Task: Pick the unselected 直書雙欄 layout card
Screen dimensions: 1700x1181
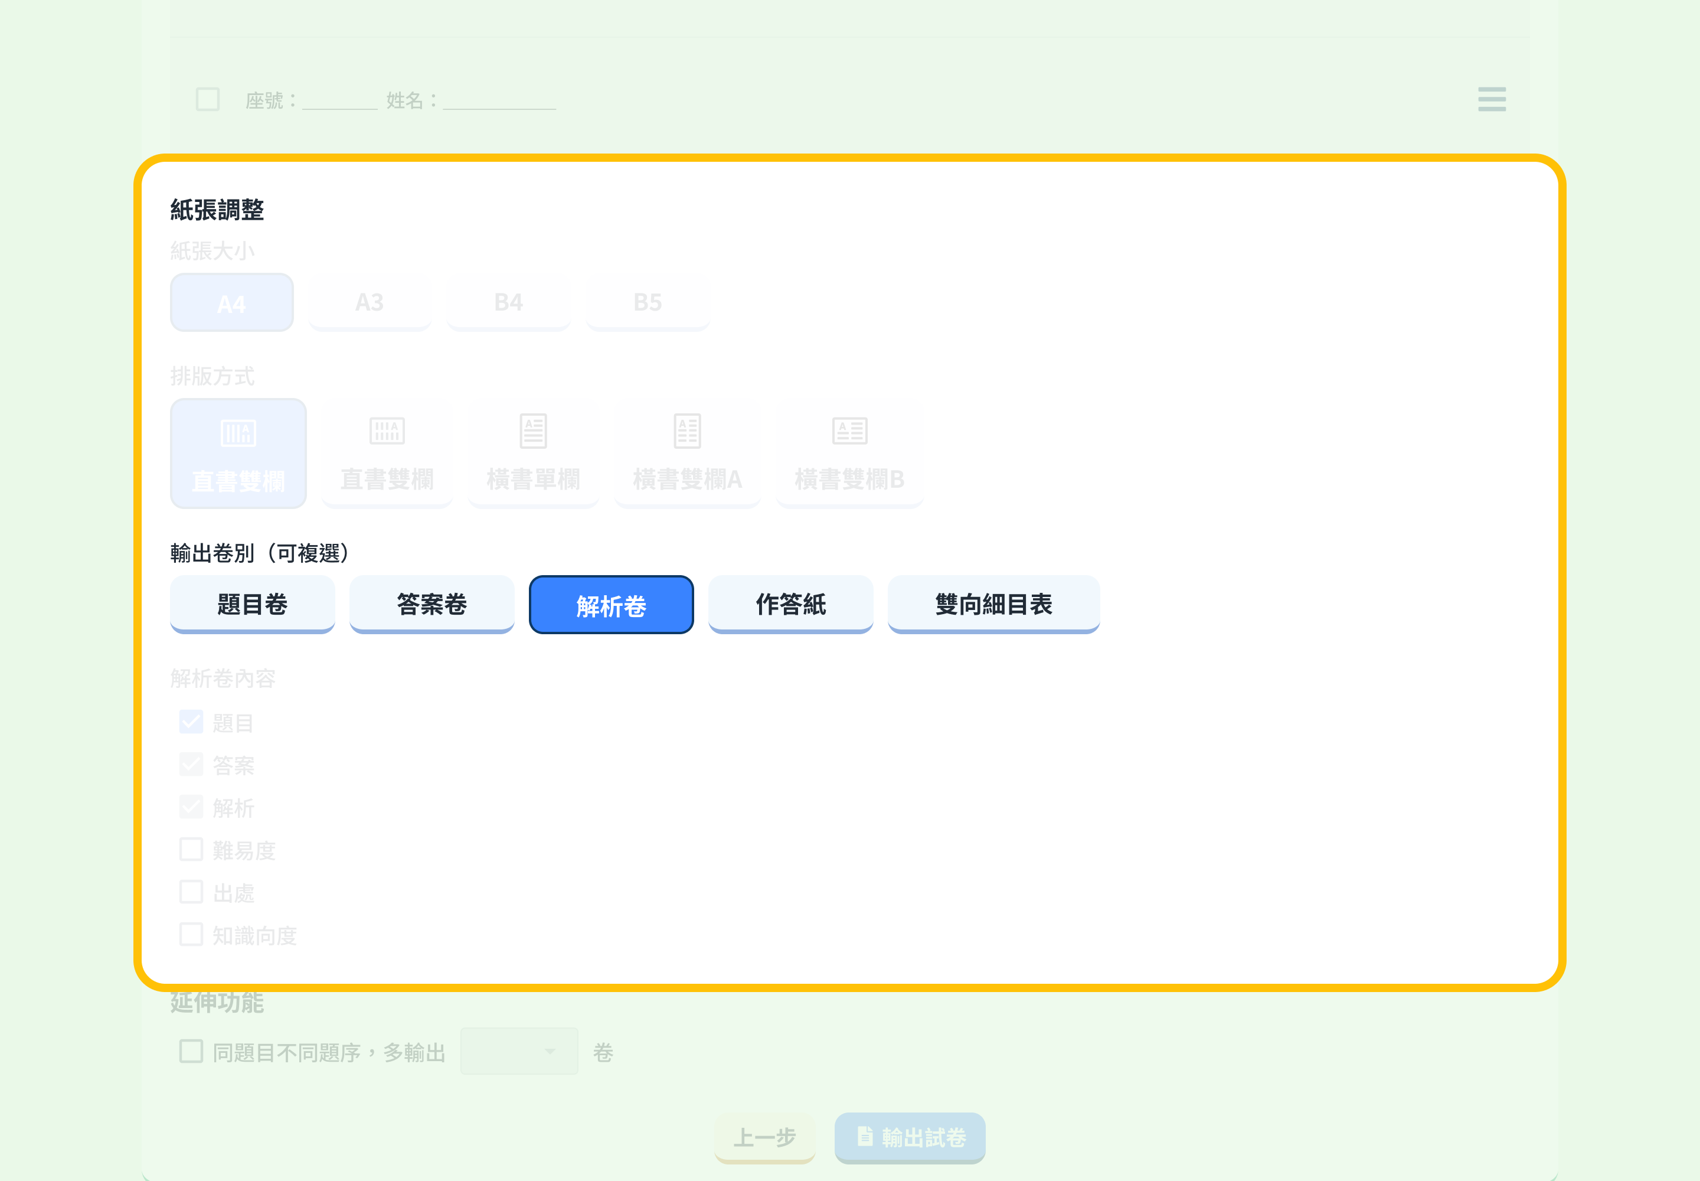Action: 387,453
